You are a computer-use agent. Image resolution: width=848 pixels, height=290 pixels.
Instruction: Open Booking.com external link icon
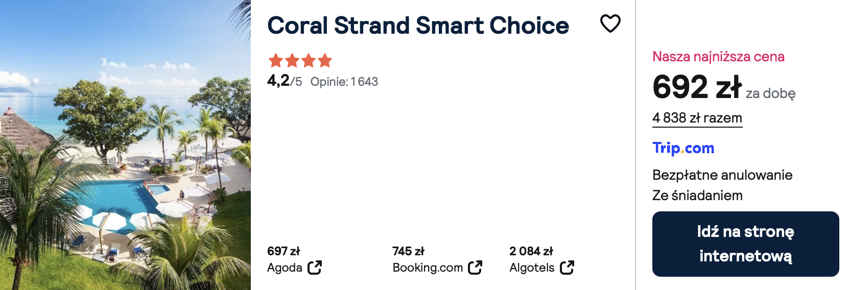(475, 268)
